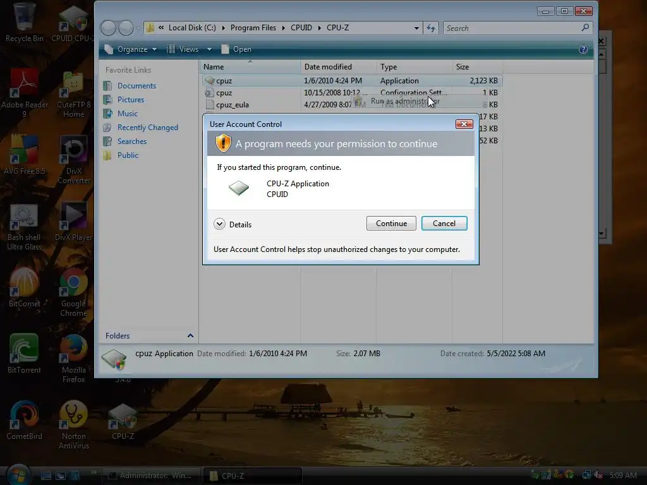Open Pictures favorite link
This screenshot has width=647, height=485.
pos(131,99)
